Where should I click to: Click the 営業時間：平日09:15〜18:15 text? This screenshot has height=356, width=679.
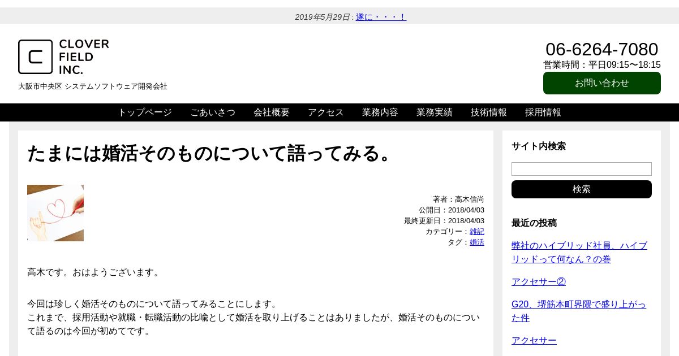point(602,65)
